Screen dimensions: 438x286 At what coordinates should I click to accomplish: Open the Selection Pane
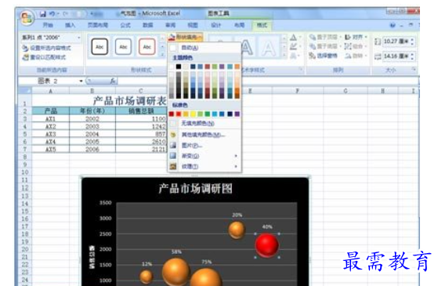point(323,56)
